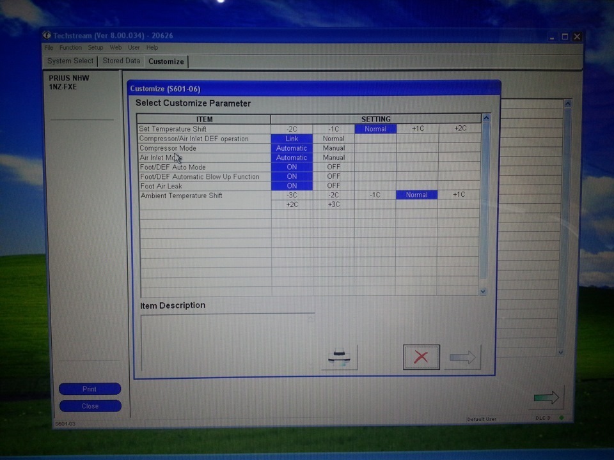This screenshot has height=460, width=614.
Task: Set Temperature Shift to -1C
Action: [x=333, y=128]
